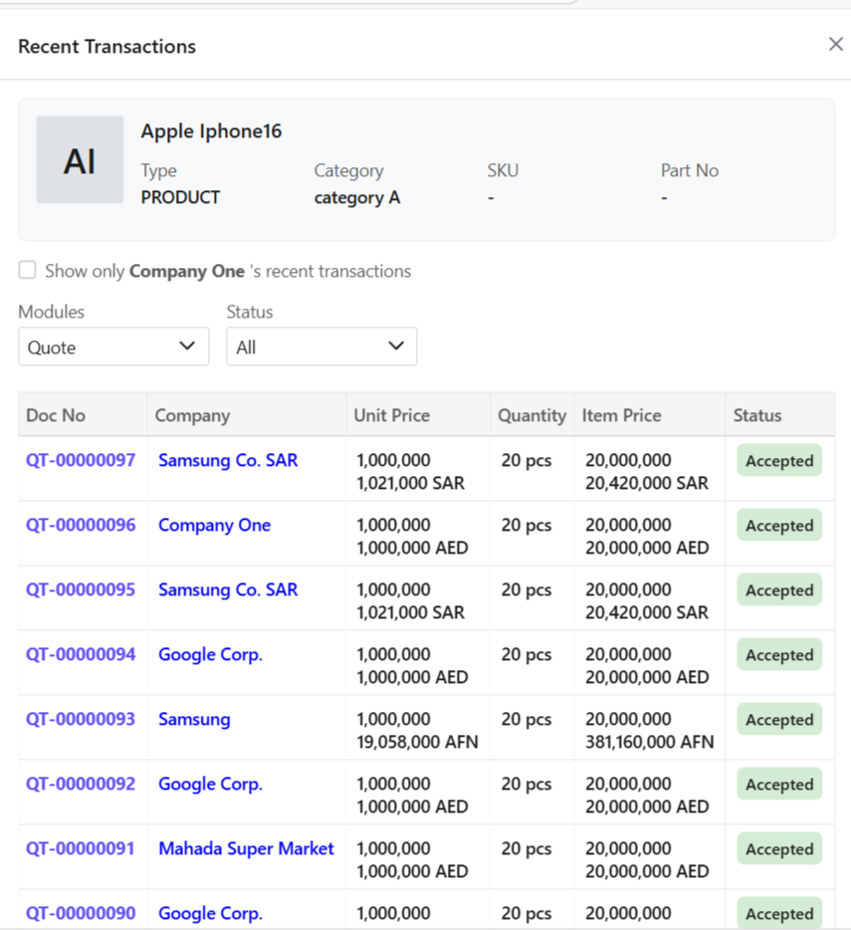Screen dimensions: 851x930
Task: Click the AI product avatar thumbnail
Action: 80,160
